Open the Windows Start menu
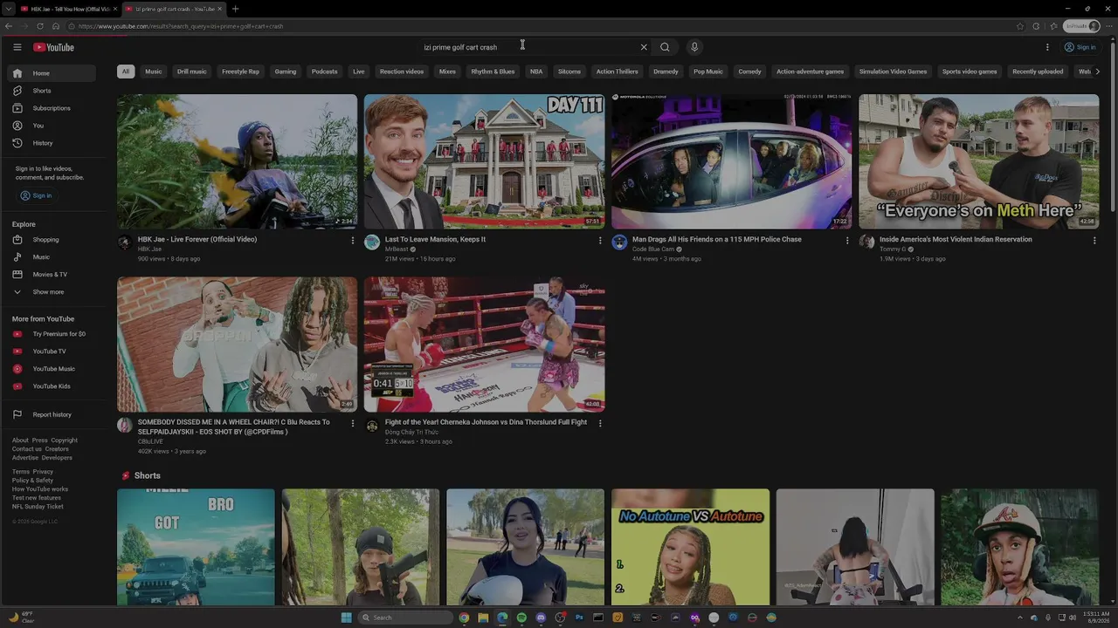Image resolution: width=1118 pixels, height=628 pixels. click(x=347, y=618)
